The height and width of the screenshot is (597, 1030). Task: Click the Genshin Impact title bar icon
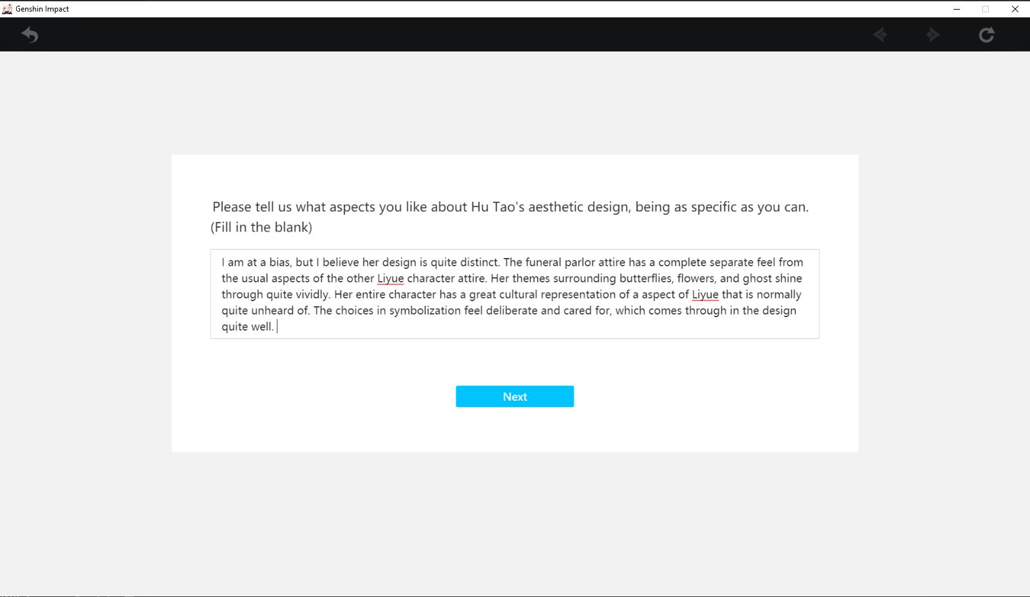coord(7,9)
